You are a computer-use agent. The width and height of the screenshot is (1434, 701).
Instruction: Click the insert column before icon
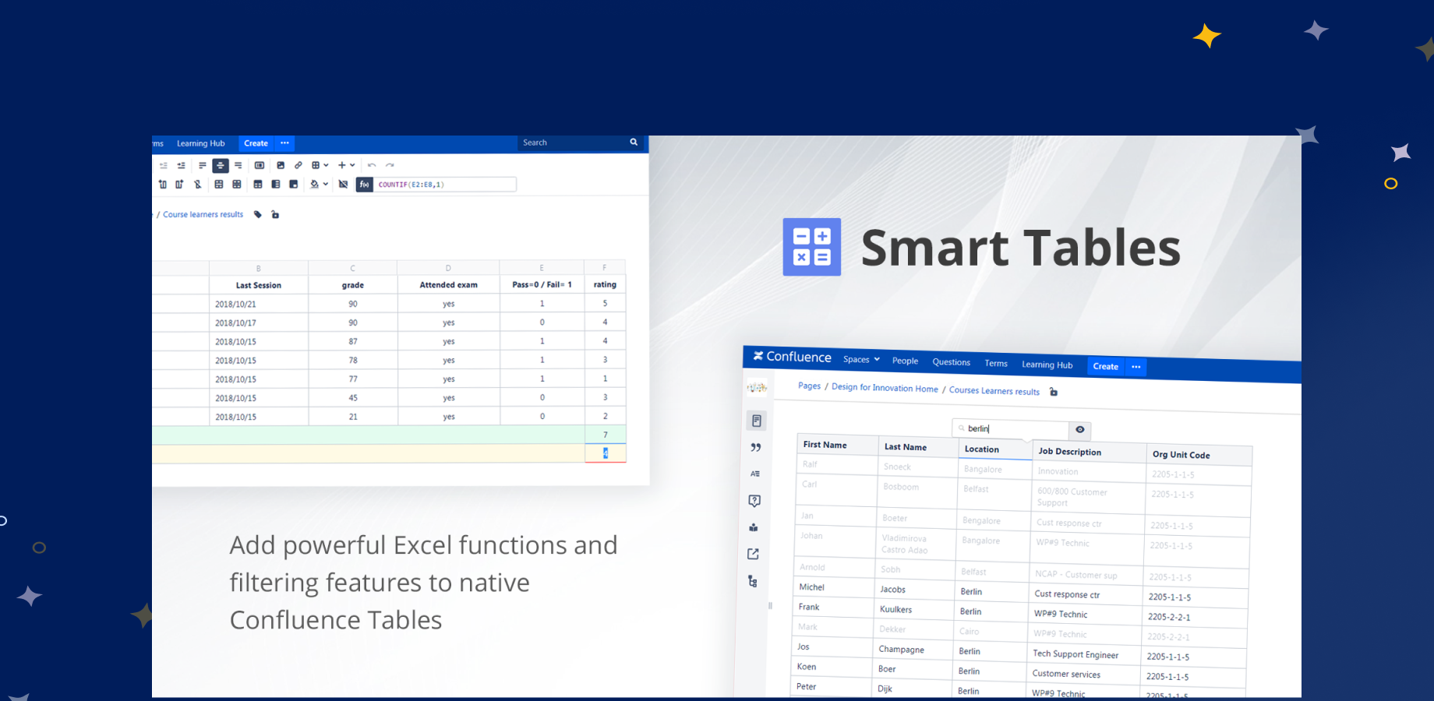[163, 185]
